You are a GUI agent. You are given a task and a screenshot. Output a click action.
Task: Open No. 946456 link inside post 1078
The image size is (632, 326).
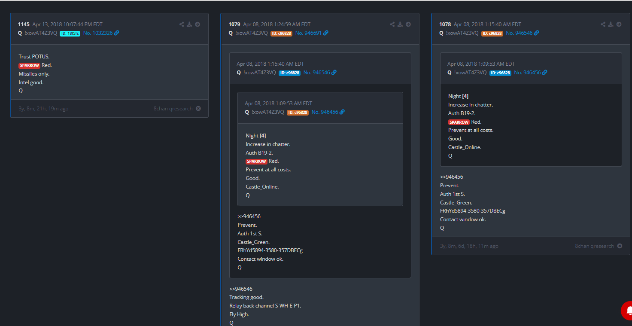click(527, 73)
